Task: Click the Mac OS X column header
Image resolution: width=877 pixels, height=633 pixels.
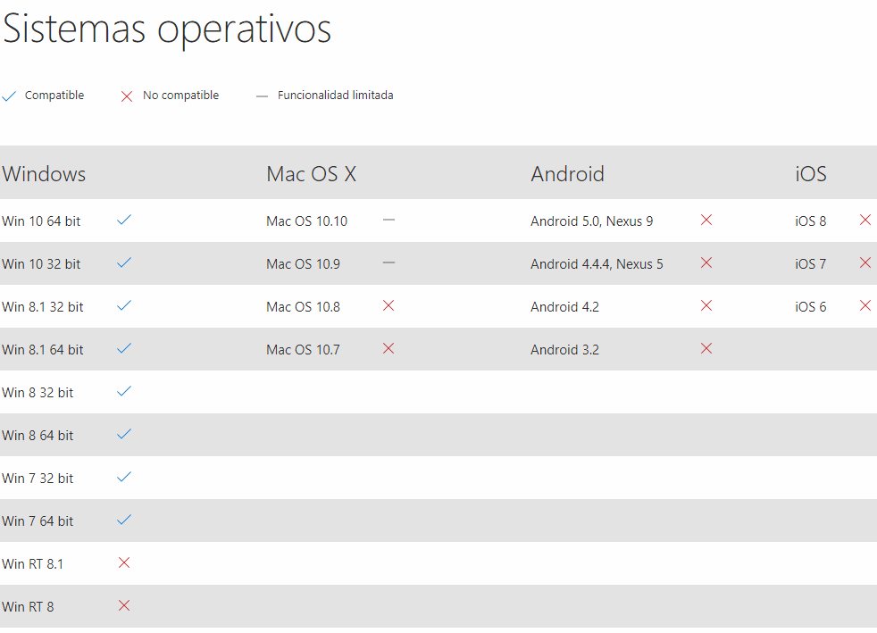Action: tap(311, 174)
